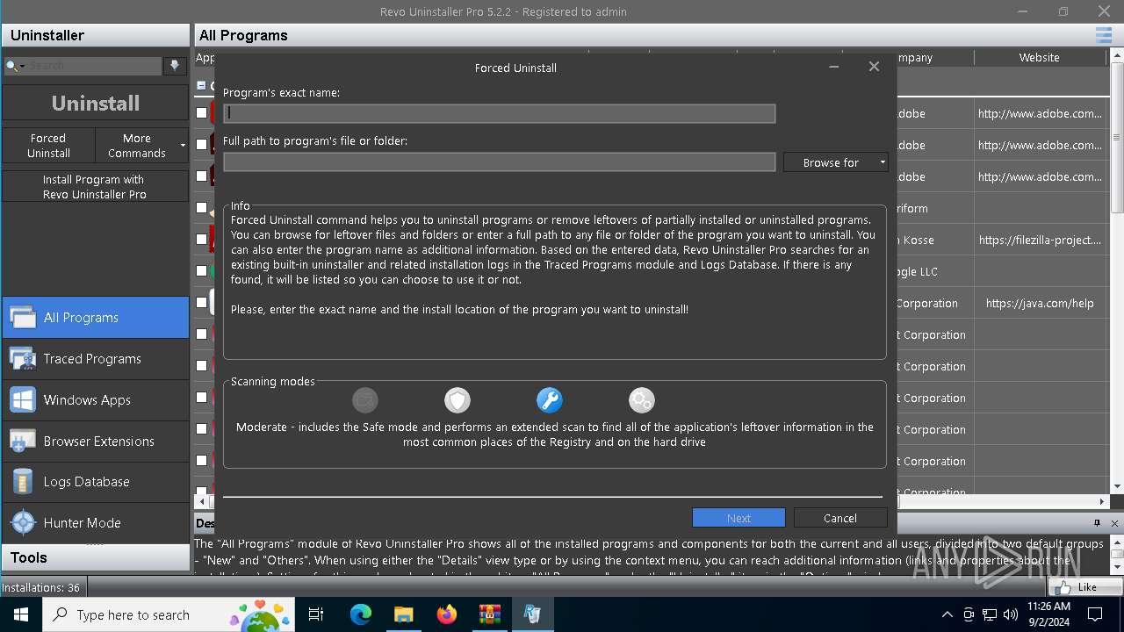Image resolution: width=1124 pixels, height=632 pixels.
Task: Collapse the program group with the minus box
Action: [x=201, y=86]
